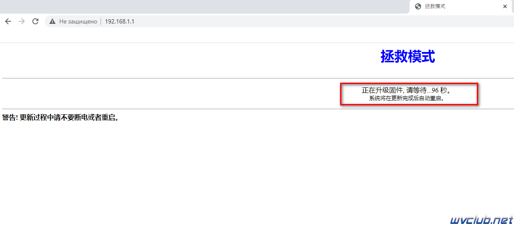Click the 正在升级固件 firmware upgrade status line
This screenshot has width=514, height=226.
tap(408, 90)
